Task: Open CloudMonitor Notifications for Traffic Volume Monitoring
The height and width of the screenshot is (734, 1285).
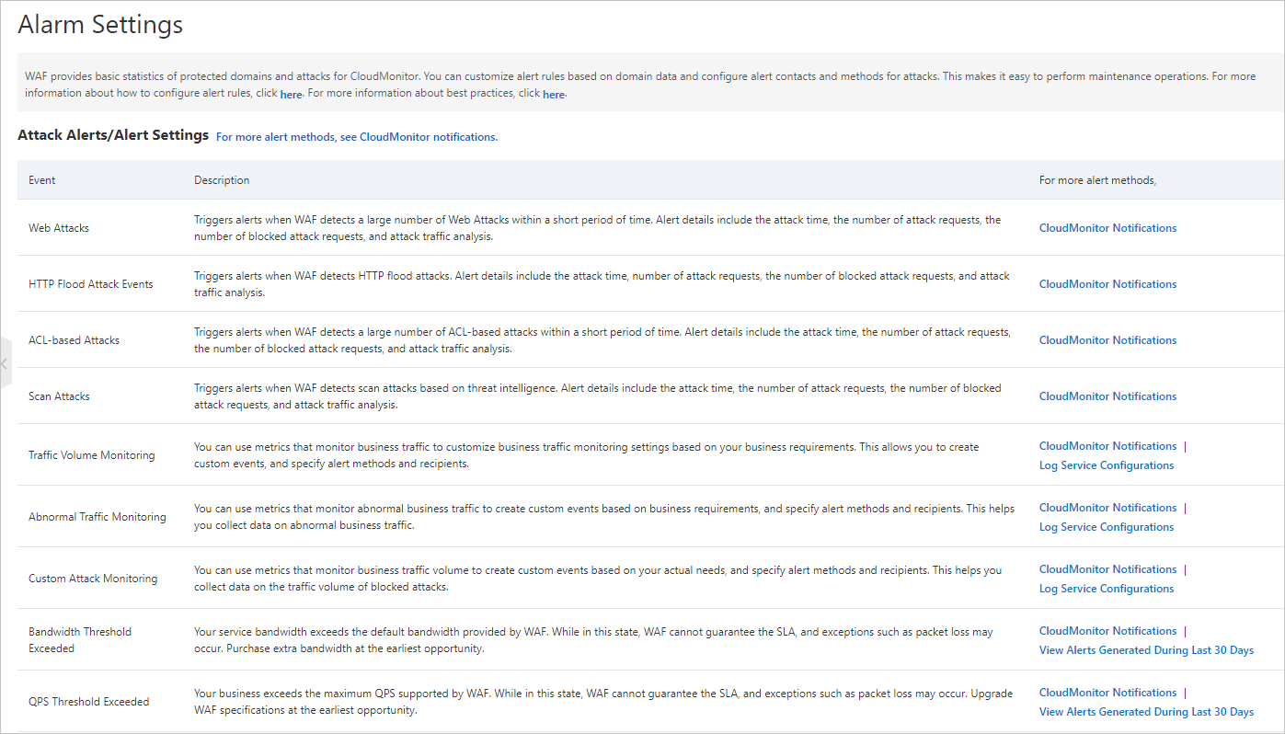Action: coord(1107,446)
